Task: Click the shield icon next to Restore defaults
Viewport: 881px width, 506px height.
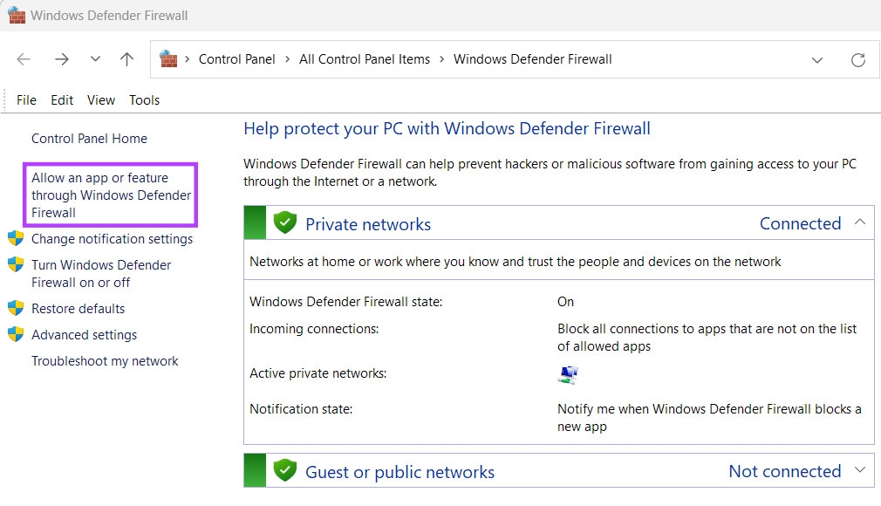Action: [x=16, y=308]
